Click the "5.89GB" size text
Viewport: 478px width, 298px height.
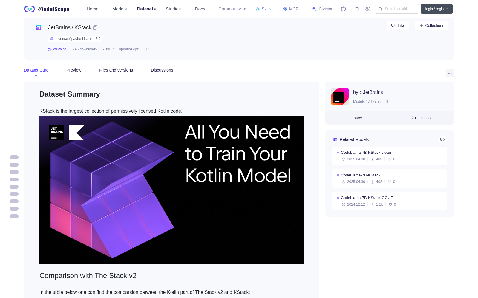pos(108,49)
